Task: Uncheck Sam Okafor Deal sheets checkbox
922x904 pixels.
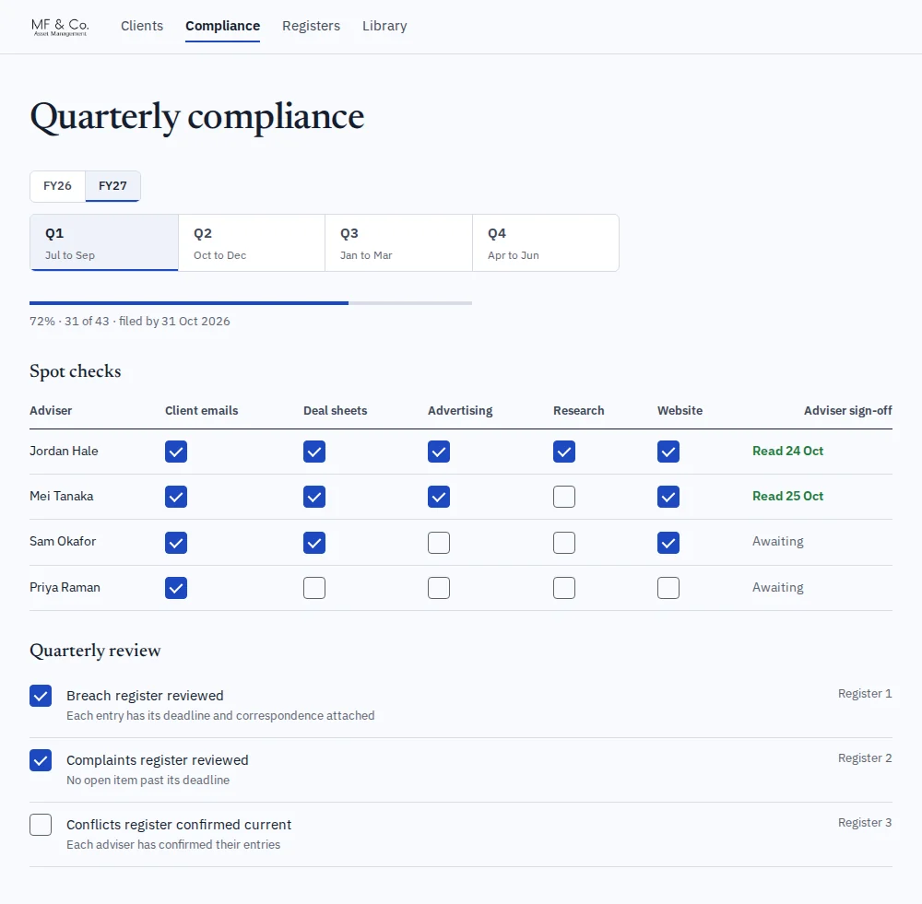Action: [x=314, y=543]
